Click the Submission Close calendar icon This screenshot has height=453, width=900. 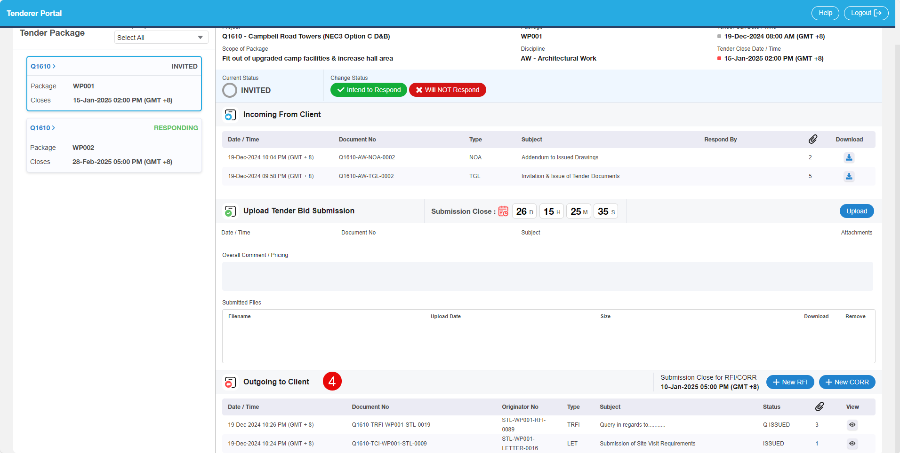pyautogui.click(x=503, y=211)
